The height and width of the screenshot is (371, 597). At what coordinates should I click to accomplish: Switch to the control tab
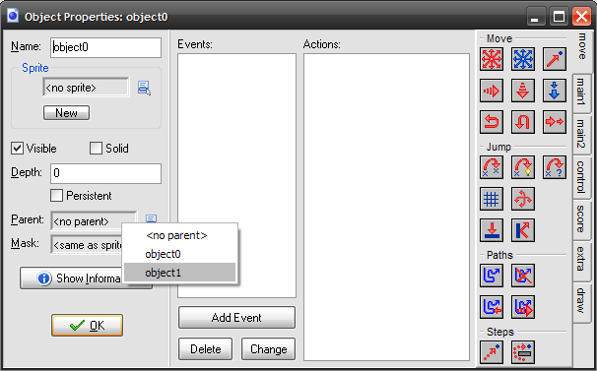[581, 176]
